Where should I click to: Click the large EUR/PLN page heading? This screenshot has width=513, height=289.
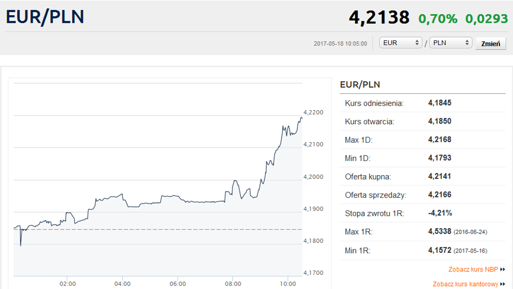(x=45, y=17)
